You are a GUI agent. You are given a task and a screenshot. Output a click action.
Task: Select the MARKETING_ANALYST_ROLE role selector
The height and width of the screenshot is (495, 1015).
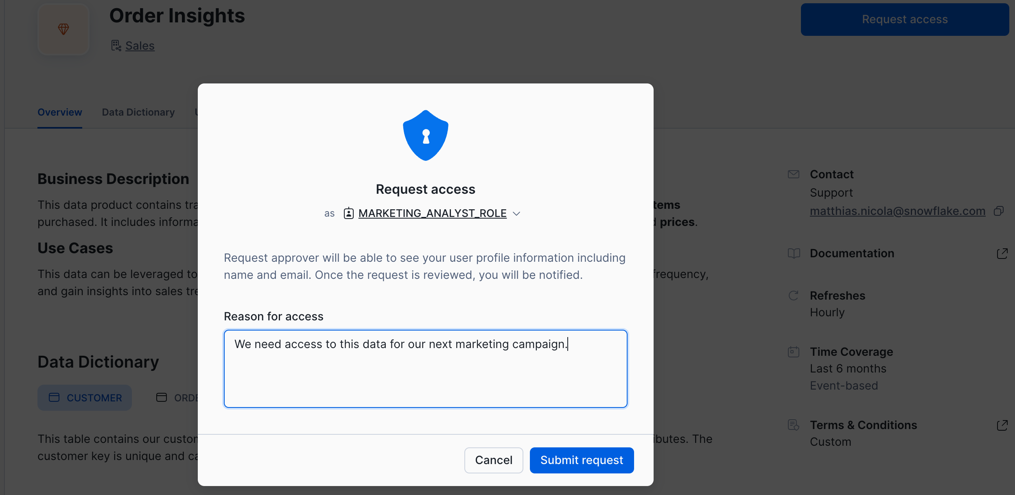point(432,213)
